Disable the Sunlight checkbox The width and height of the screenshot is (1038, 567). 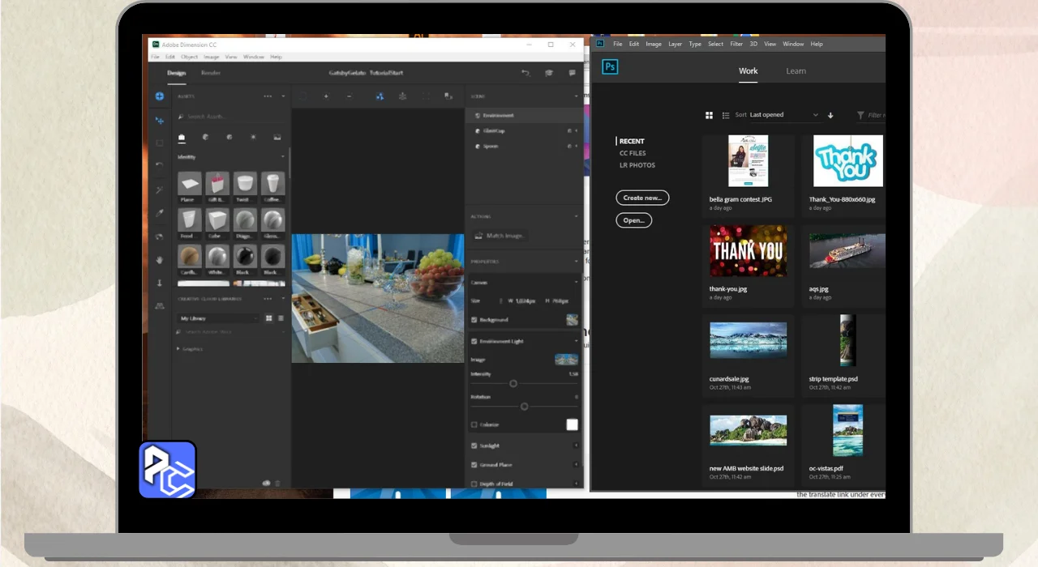(474, 446)
